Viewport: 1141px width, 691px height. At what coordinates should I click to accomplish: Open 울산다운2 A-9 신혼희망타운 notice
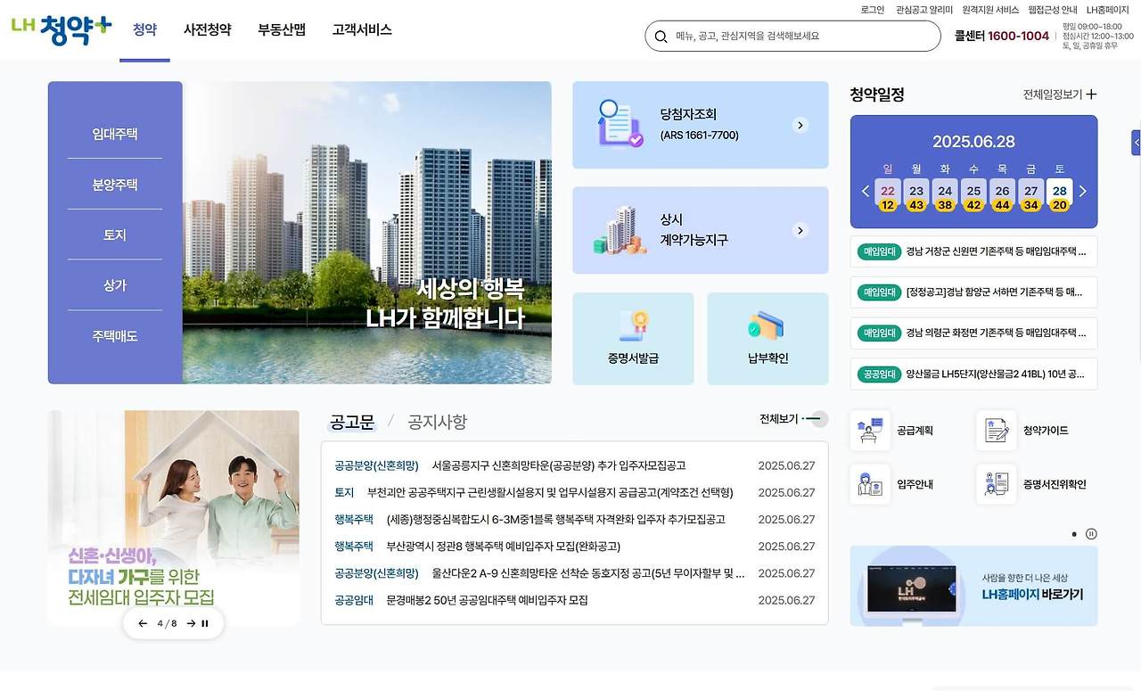pos(574,572)
